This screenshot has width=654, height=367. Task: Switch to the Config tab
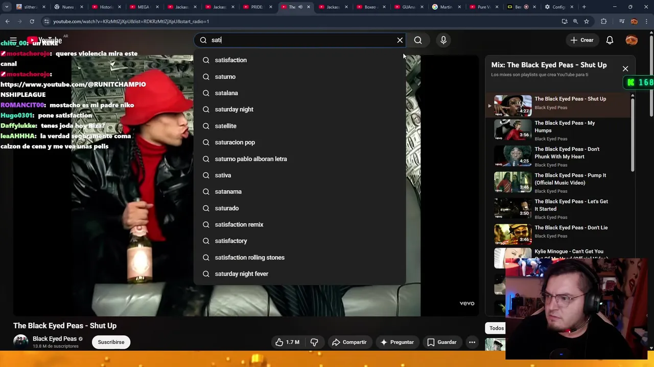point(560,7)
